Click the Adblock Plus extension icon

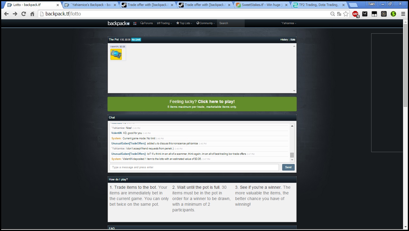(x=355, y=14)
